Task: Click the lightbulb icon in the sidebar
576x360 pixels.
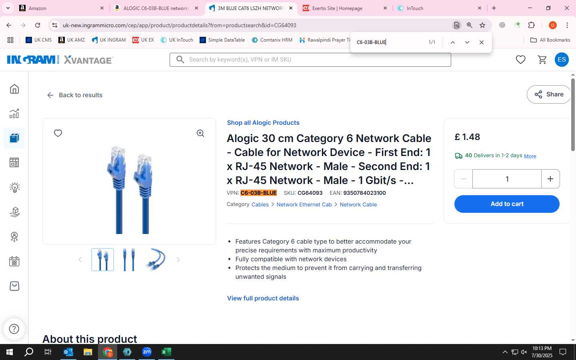Action: (14, 187)
